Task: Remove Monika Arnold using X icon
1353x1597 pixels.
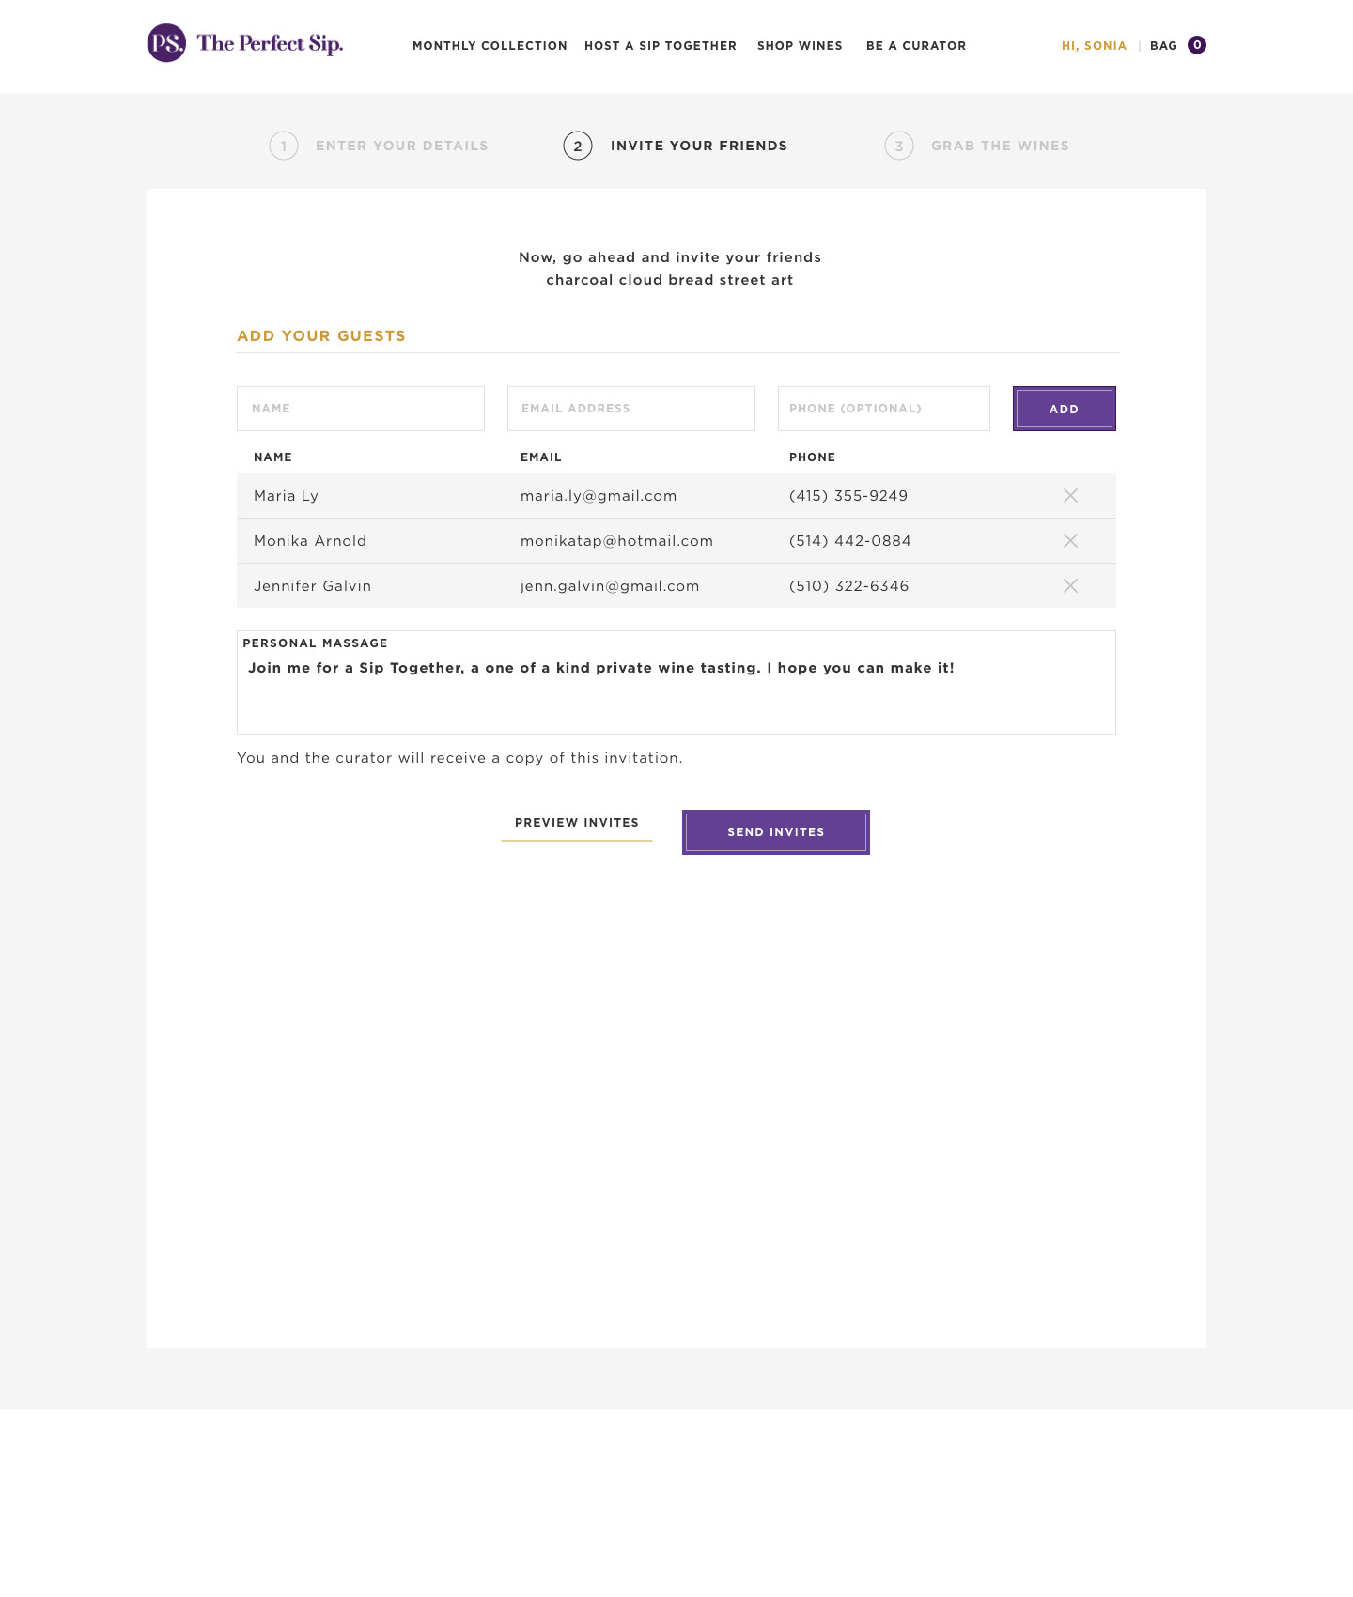Action: (1070, 541)
